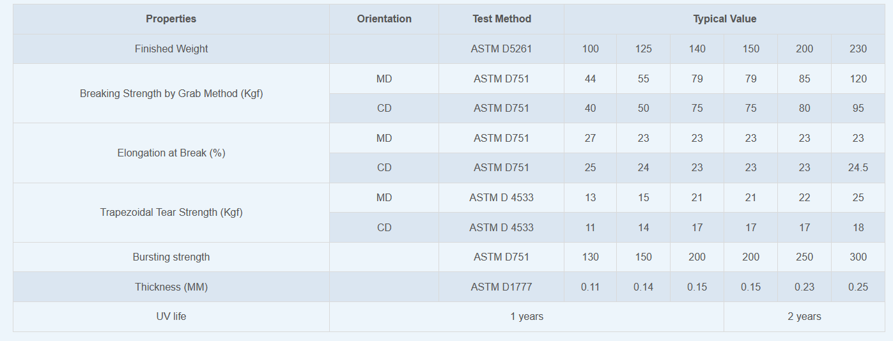
Task: Click the 1 years UV life cell
Action: pyautogui.click(x=527, y=317)
